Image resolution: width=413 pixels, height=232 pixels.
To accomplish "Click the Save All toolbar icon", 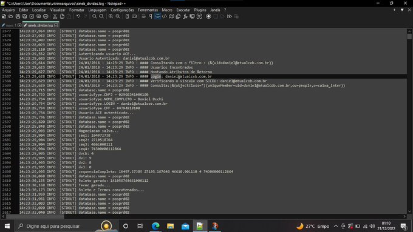I will pyautogui.click(x=25, y=16).
